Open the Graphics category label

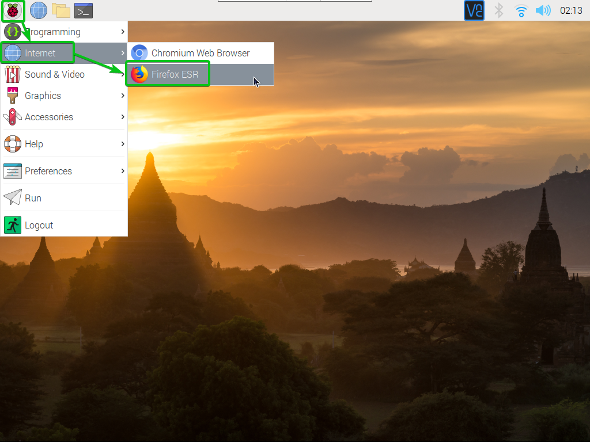tap(43, 96)
